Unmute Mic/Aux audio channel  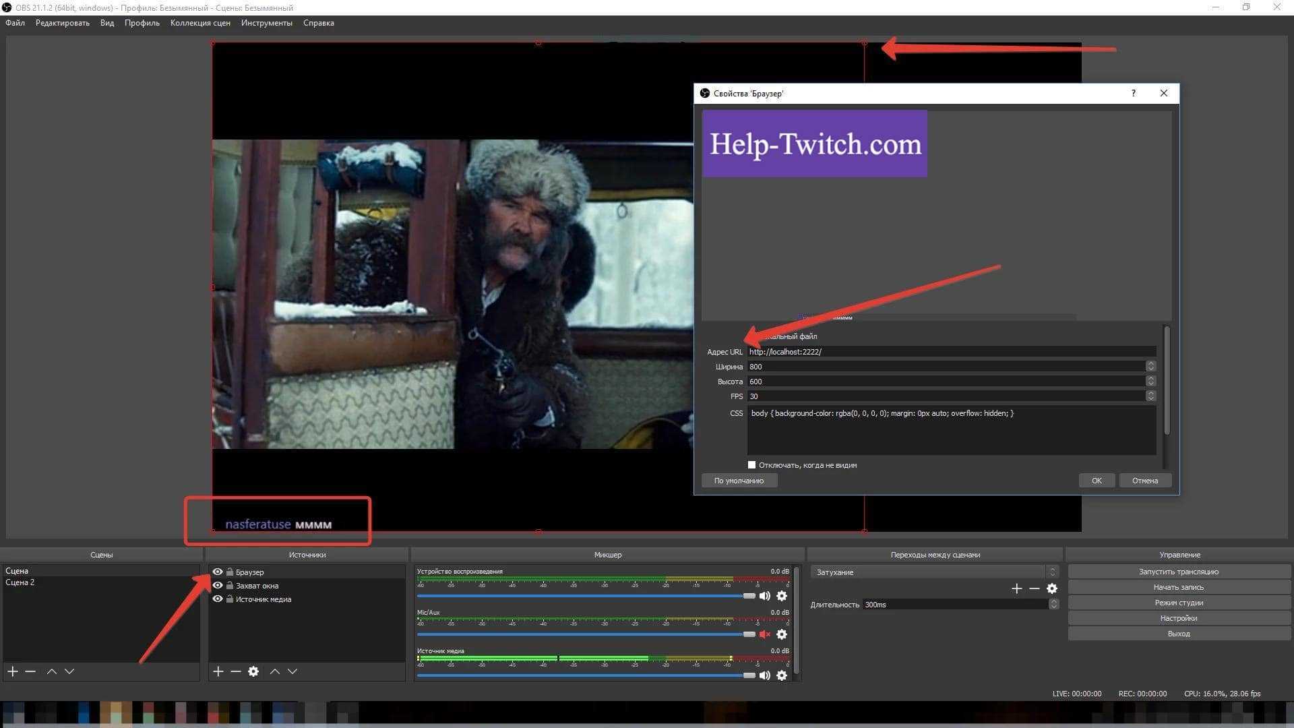click(765, 634)
